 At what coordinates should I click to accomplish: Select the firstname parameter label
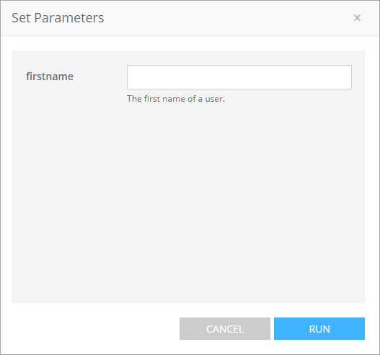pyautogui.click(x=50, y=76)
